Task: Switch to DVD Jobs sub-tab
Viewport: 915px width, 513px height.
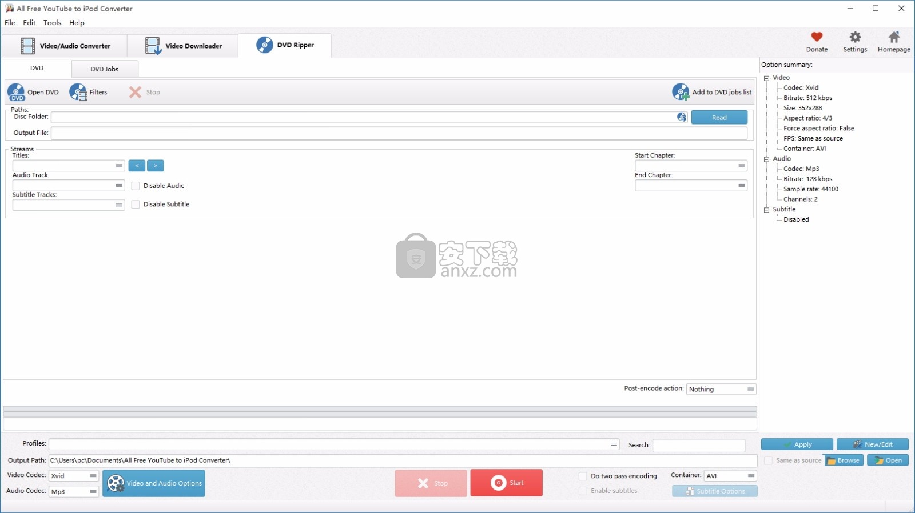Action: [x=105, y=69]
